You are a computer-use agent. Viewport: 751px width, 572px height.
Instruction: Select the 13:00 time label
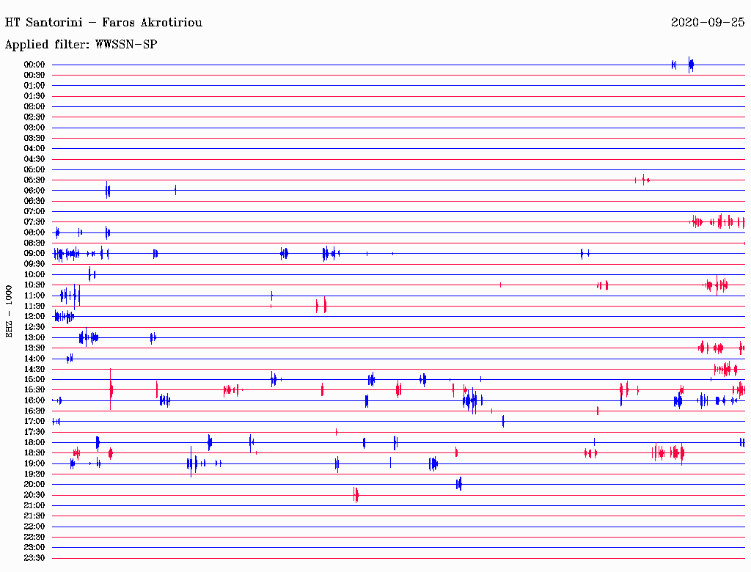click(34, 338)
